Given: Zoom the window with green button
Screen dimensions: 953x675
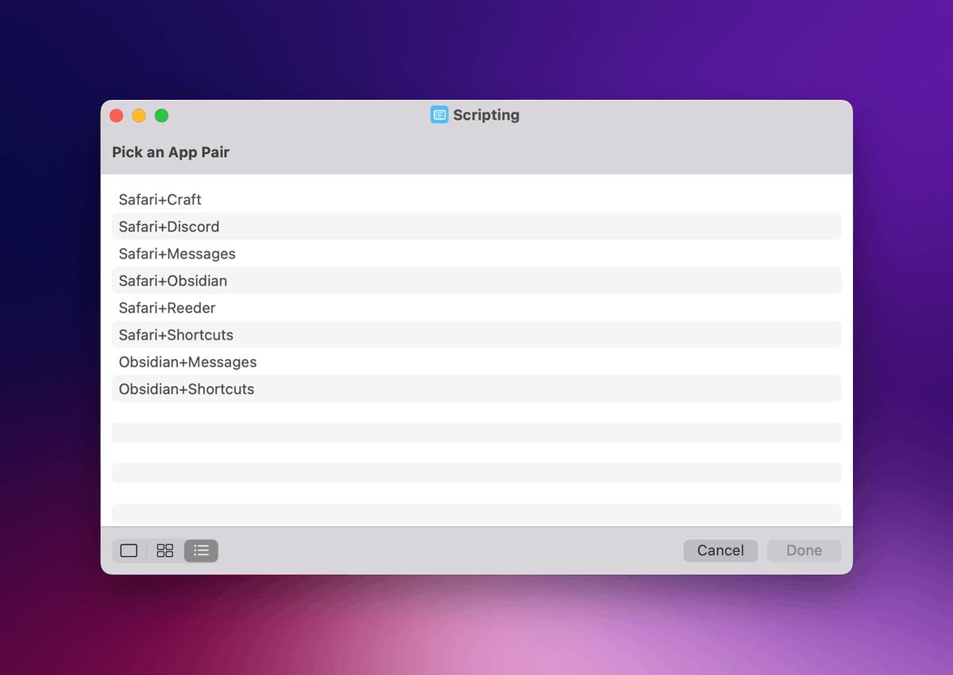Looking at the screenshot, I should (x=161, y=116).
